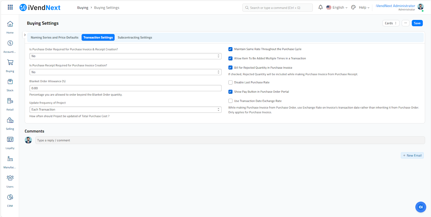Open the apps grid launcher icon
The height and width of the screenshot is (217, 431).
click(x=10, y=7)
